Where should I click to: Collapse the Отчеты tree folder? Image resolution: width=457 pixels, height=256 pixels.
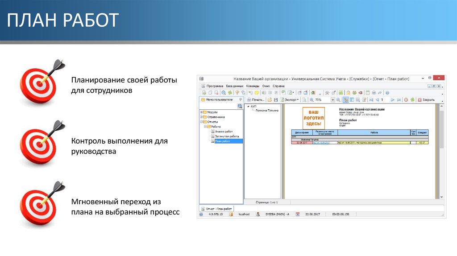click(x=202, y=122)
